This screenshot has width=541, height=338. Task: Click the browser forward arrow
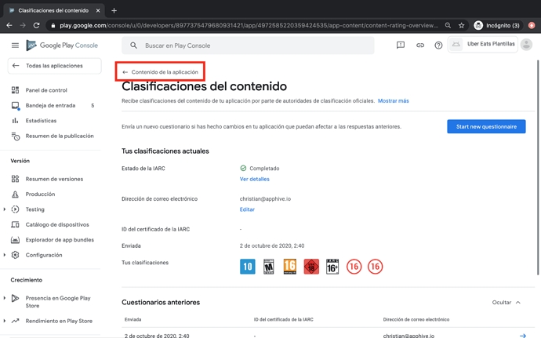pyautogui.click(x=23, y=25)
